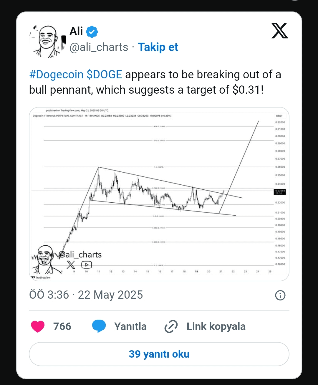Open the tweet info circle icon
318x385 pixels.
[280, 295]
